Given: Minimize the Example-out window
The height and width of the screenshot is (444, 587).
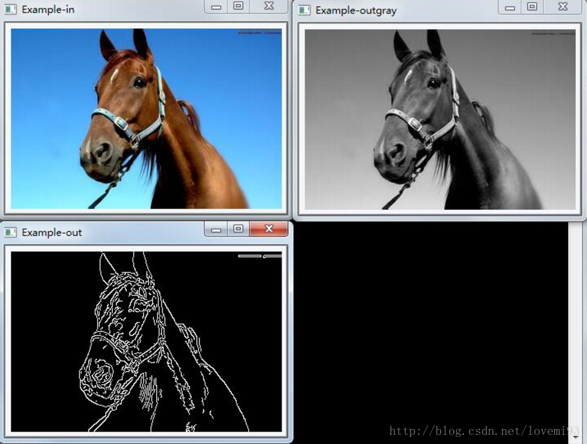Looking at the screenshot, I should click(x=216, y=229).
